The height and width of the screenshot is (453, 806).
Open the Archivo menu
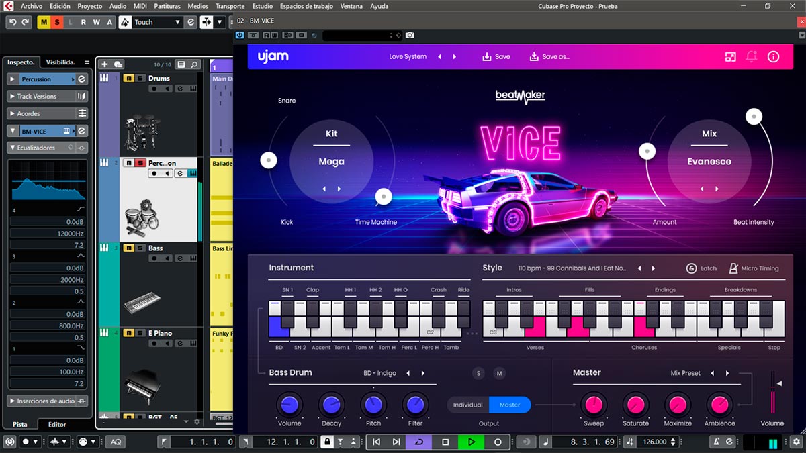(x=32, y=6)
